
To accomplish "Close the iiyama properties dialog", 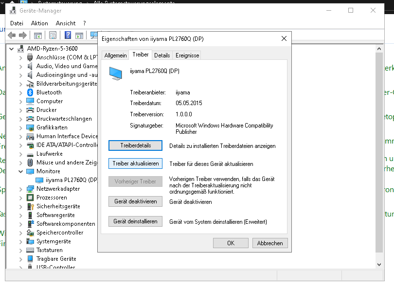I will tap(284, 39).
